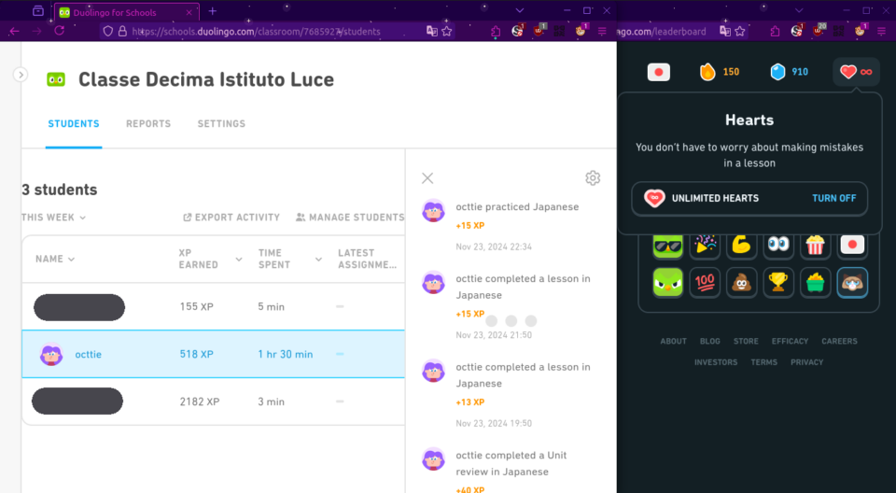Open the INVESTORS footer link
The width and height of the screenshot is (896, 493).
(716, 362)
